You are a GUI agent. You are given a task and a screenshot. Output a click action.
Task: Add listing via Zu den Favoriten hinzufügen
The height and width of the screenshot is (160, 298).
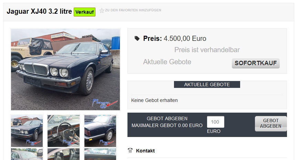click(133, 10)
